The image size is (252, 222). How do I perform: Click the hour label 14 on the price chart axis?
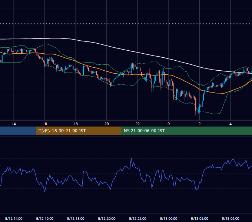[x=14, y=124]
